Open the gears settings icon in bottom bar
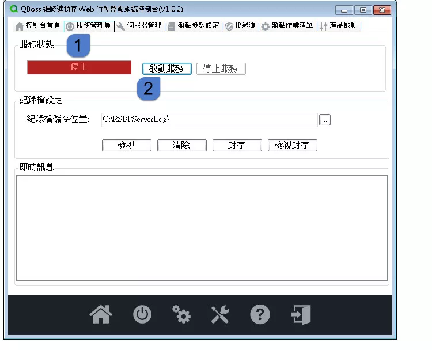The width and height of the screenshot is (432, 350). [181, 314]
